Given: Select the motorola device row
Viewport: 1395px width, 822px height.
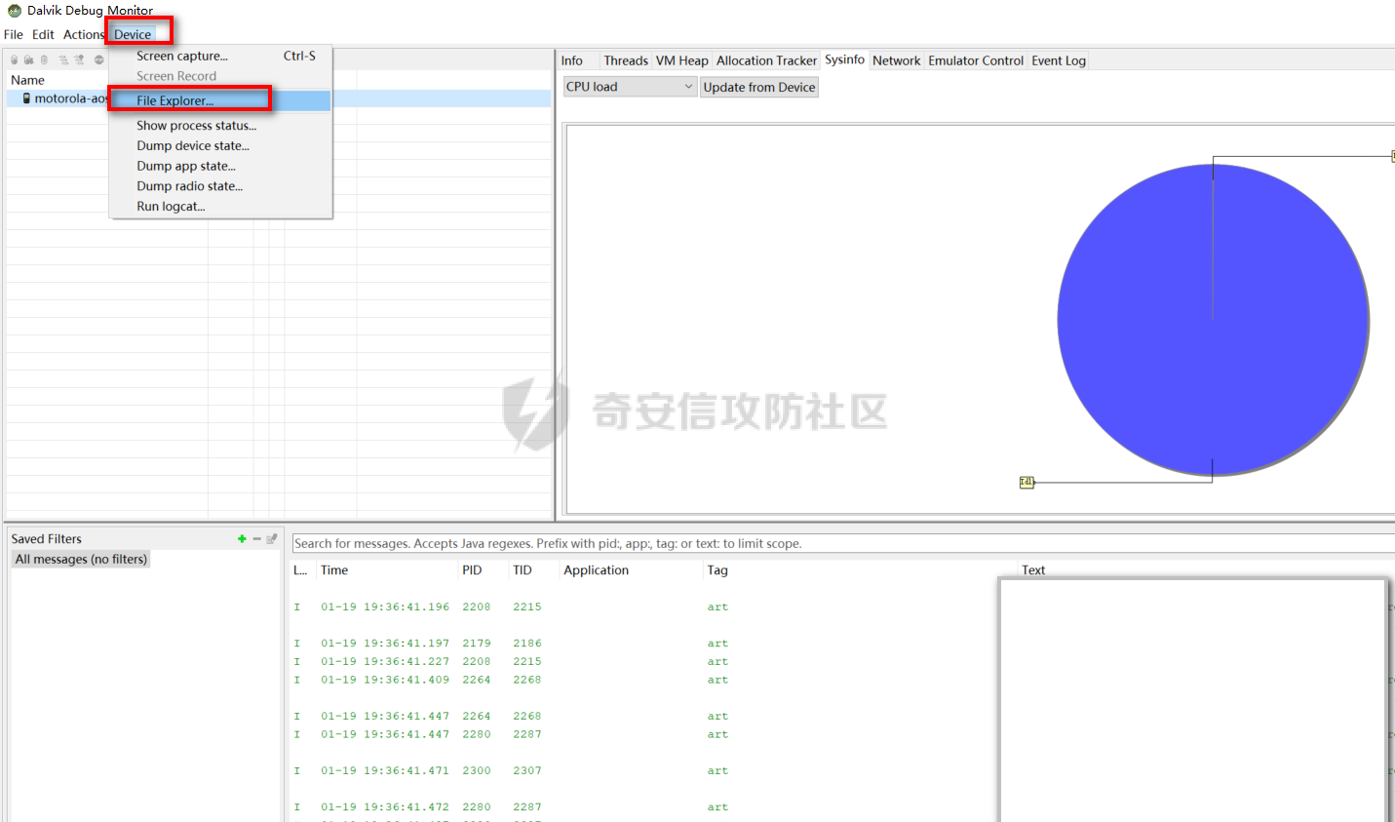Looking at the screenshot, I should click(x=279, y=98).
